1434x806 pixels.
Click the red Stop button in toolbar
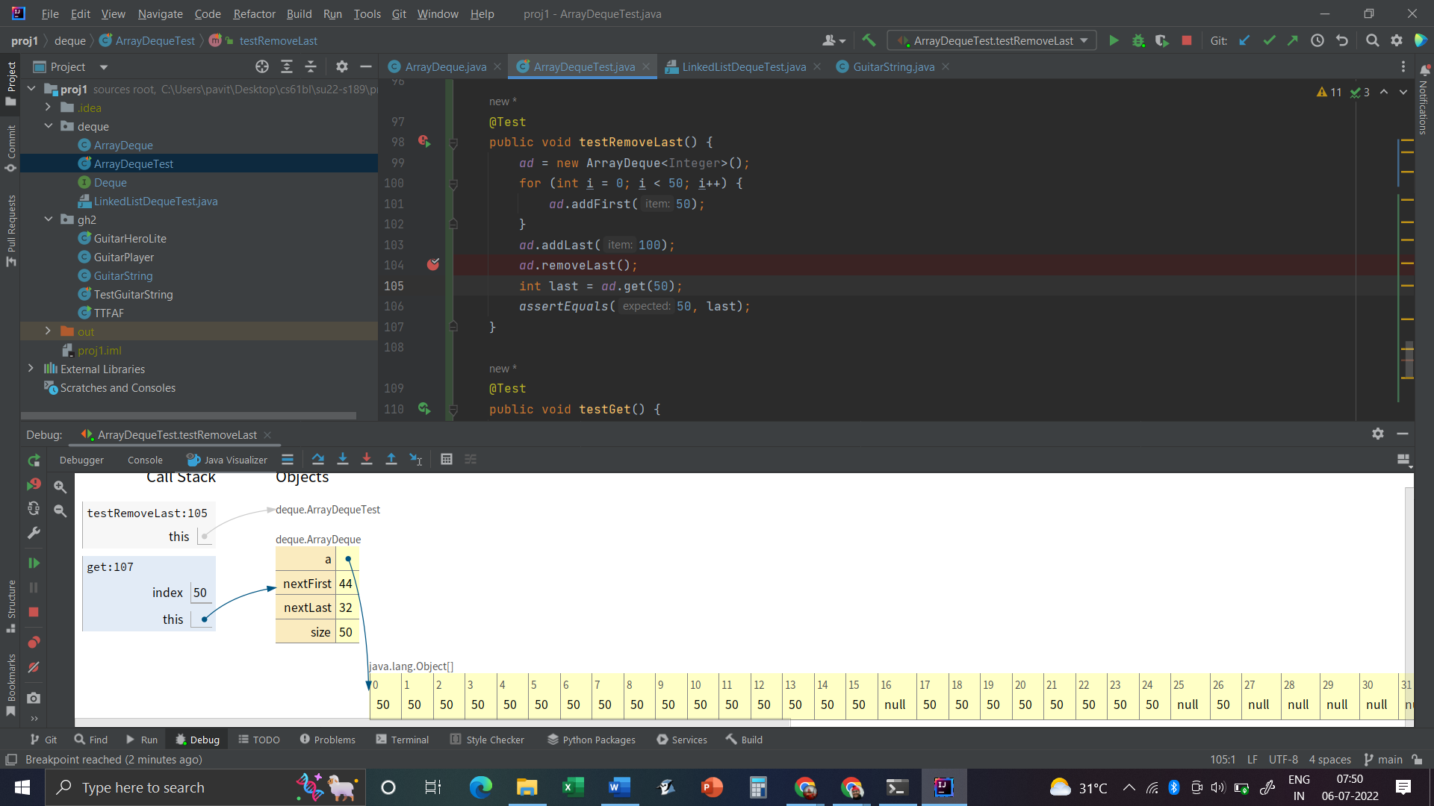[1187, 40]
